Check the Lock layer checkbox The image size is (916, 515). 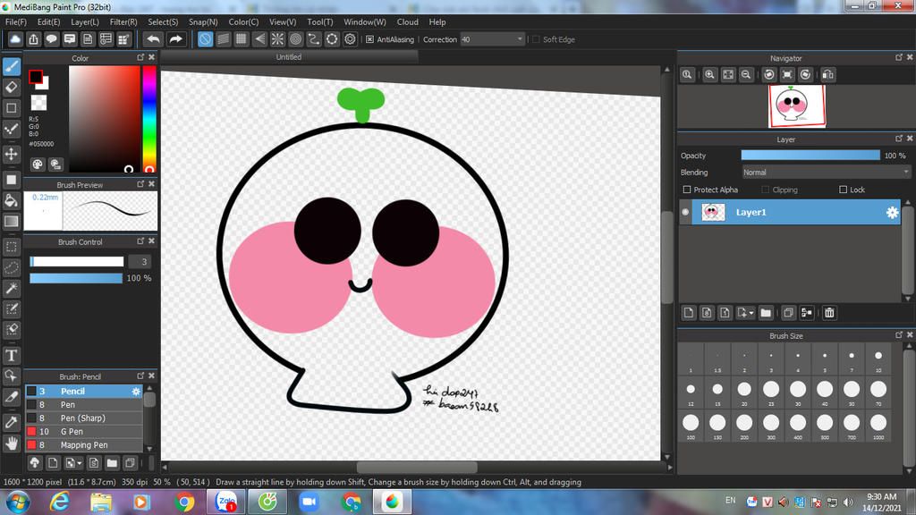point(843,190)
